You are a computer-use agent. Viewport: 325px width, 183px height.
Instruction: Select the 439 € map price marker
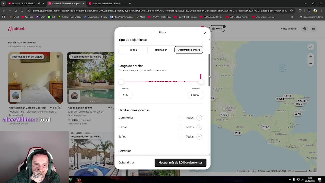[224, 115]
